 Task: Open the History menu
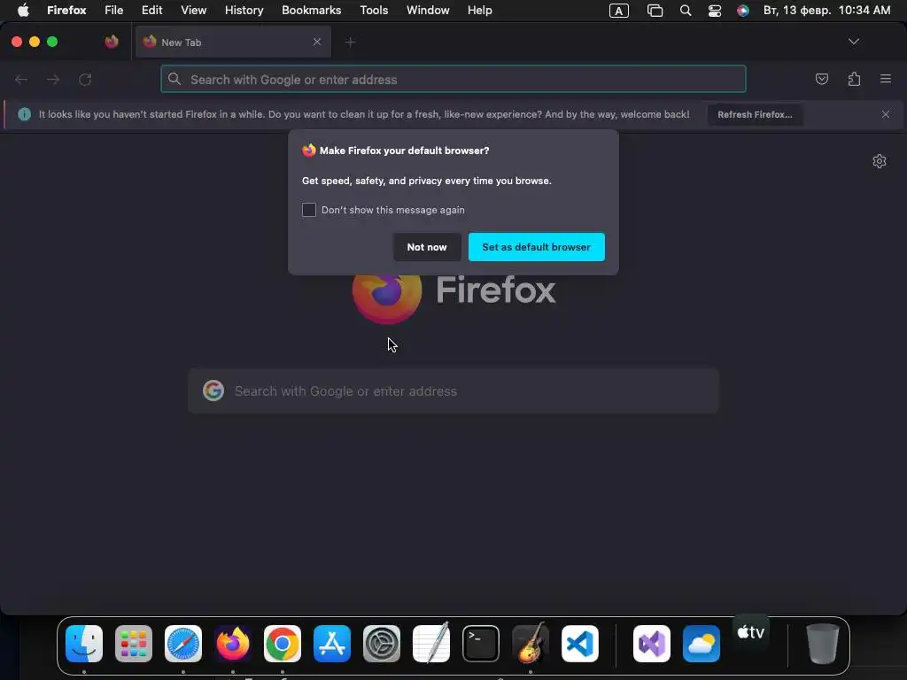(x=244, y=11)
